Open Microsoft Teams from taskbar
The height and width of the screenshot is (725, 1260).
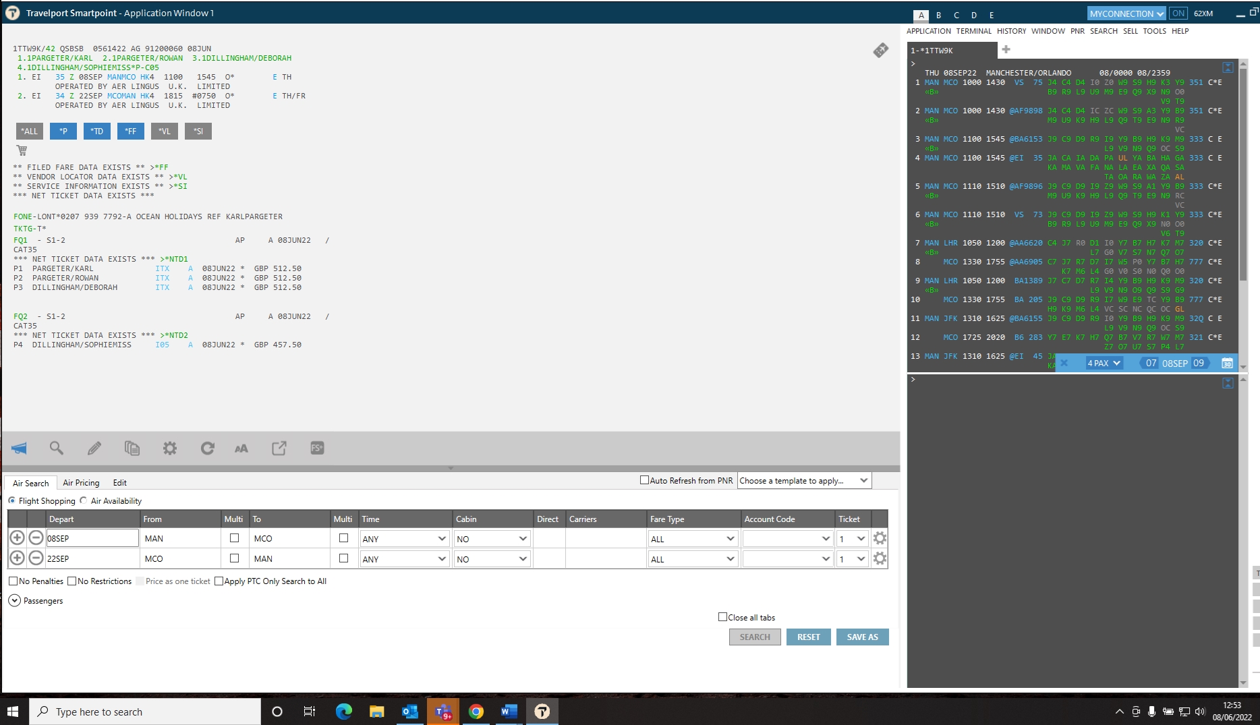click(x=443, y=712)
